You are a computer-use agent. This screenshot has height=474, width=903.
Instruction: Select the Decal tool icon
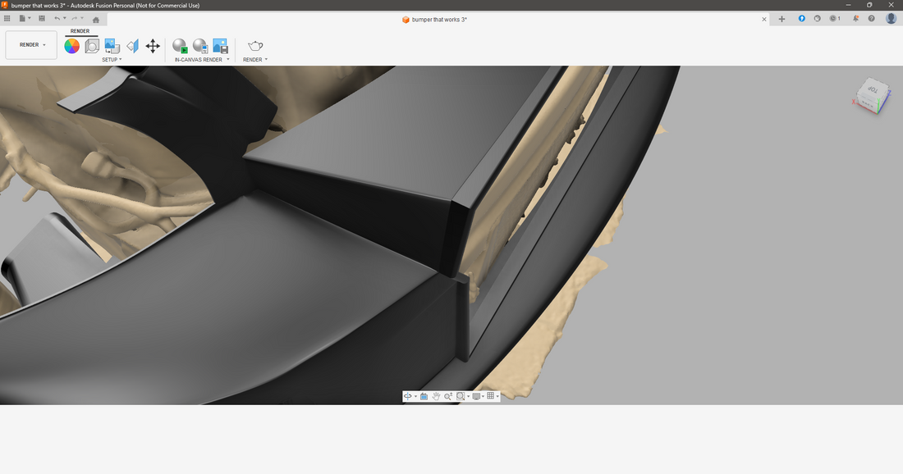[112, 46]
